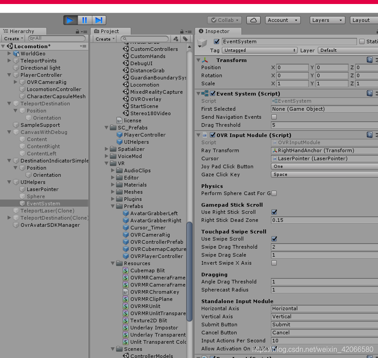Select the Stereo180Video scene asset
The width and height of the screenshot is (378, 358).
coord(150,113)
